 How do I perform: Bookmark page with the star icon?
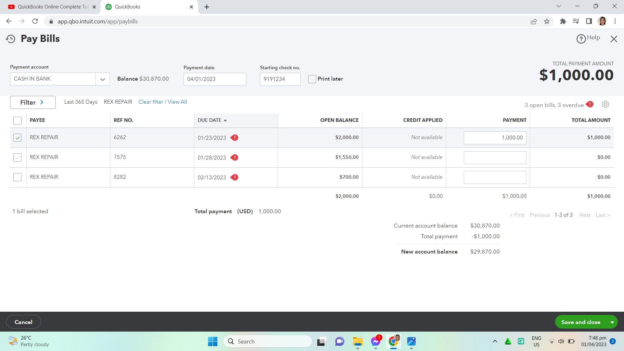pyautogui.click(x=547, y=21)
